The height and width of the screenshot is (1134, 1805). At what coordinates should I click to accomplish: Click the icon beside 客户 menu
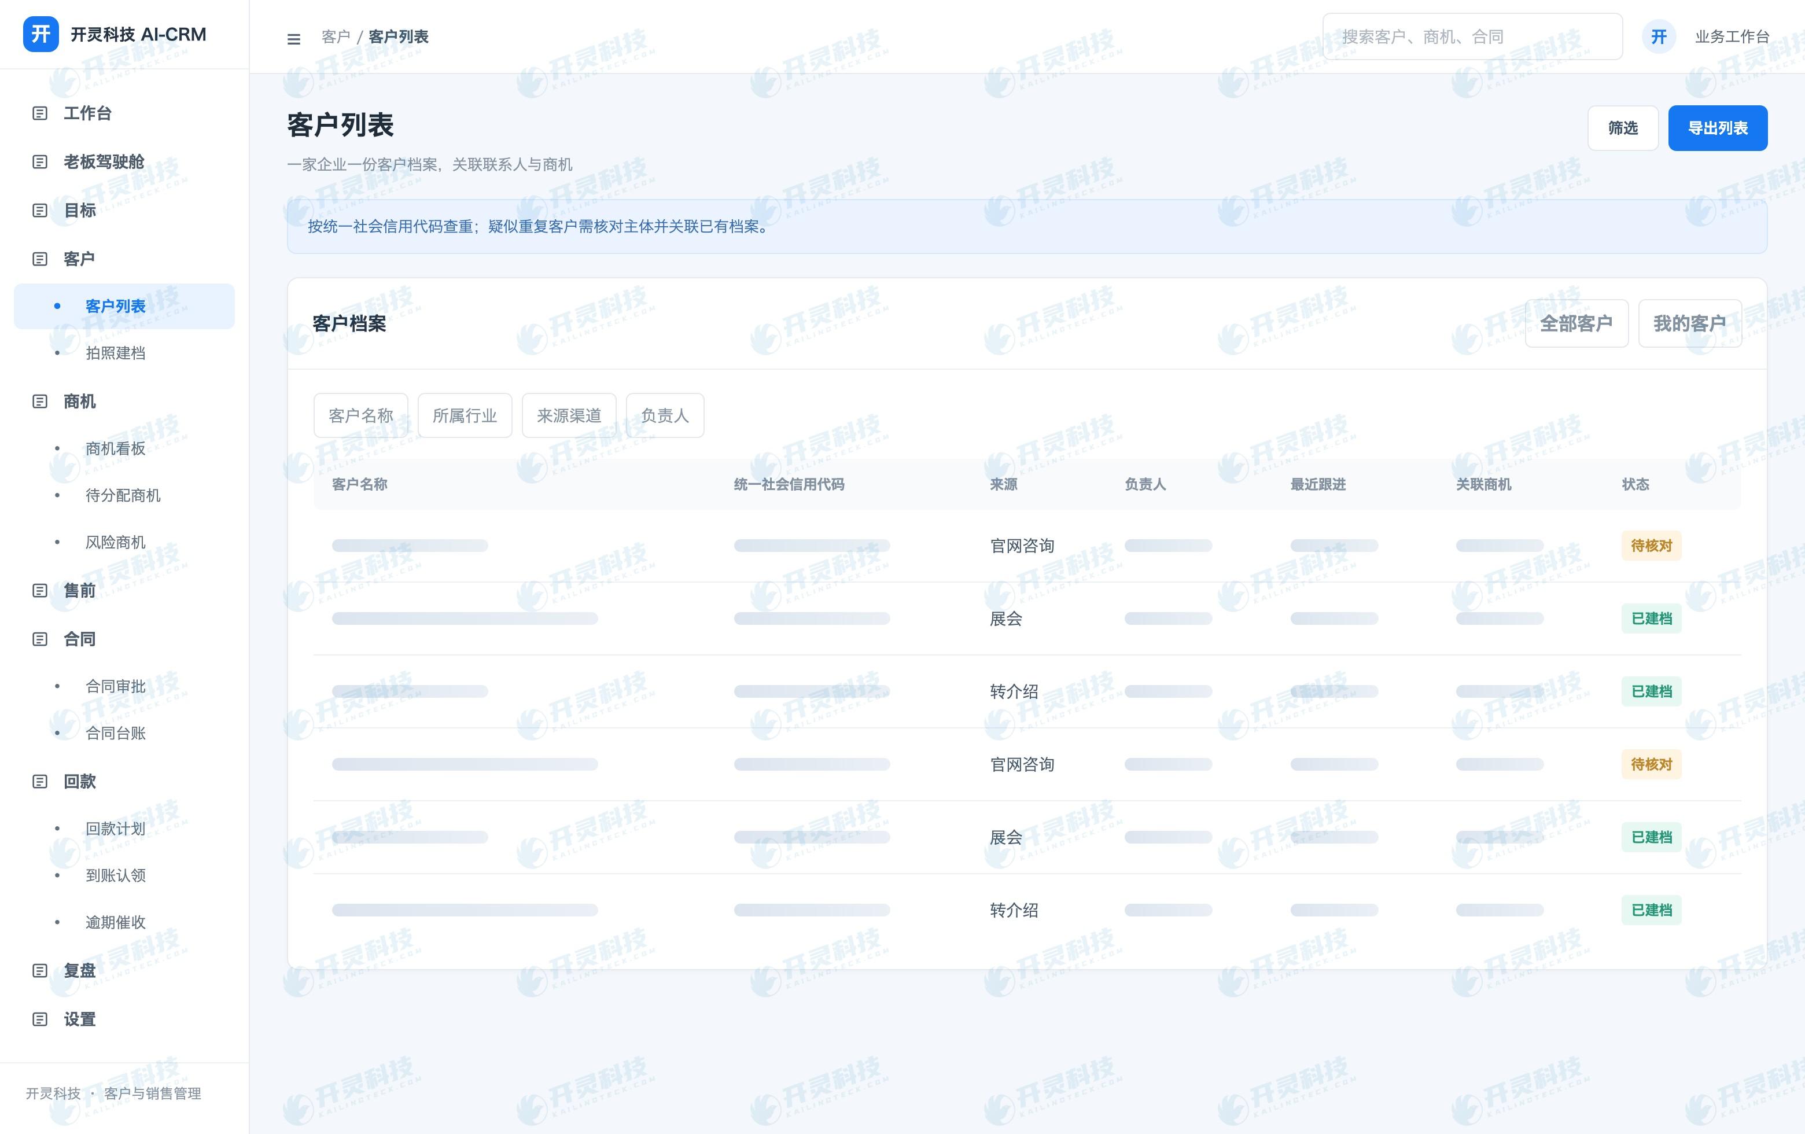40,259
